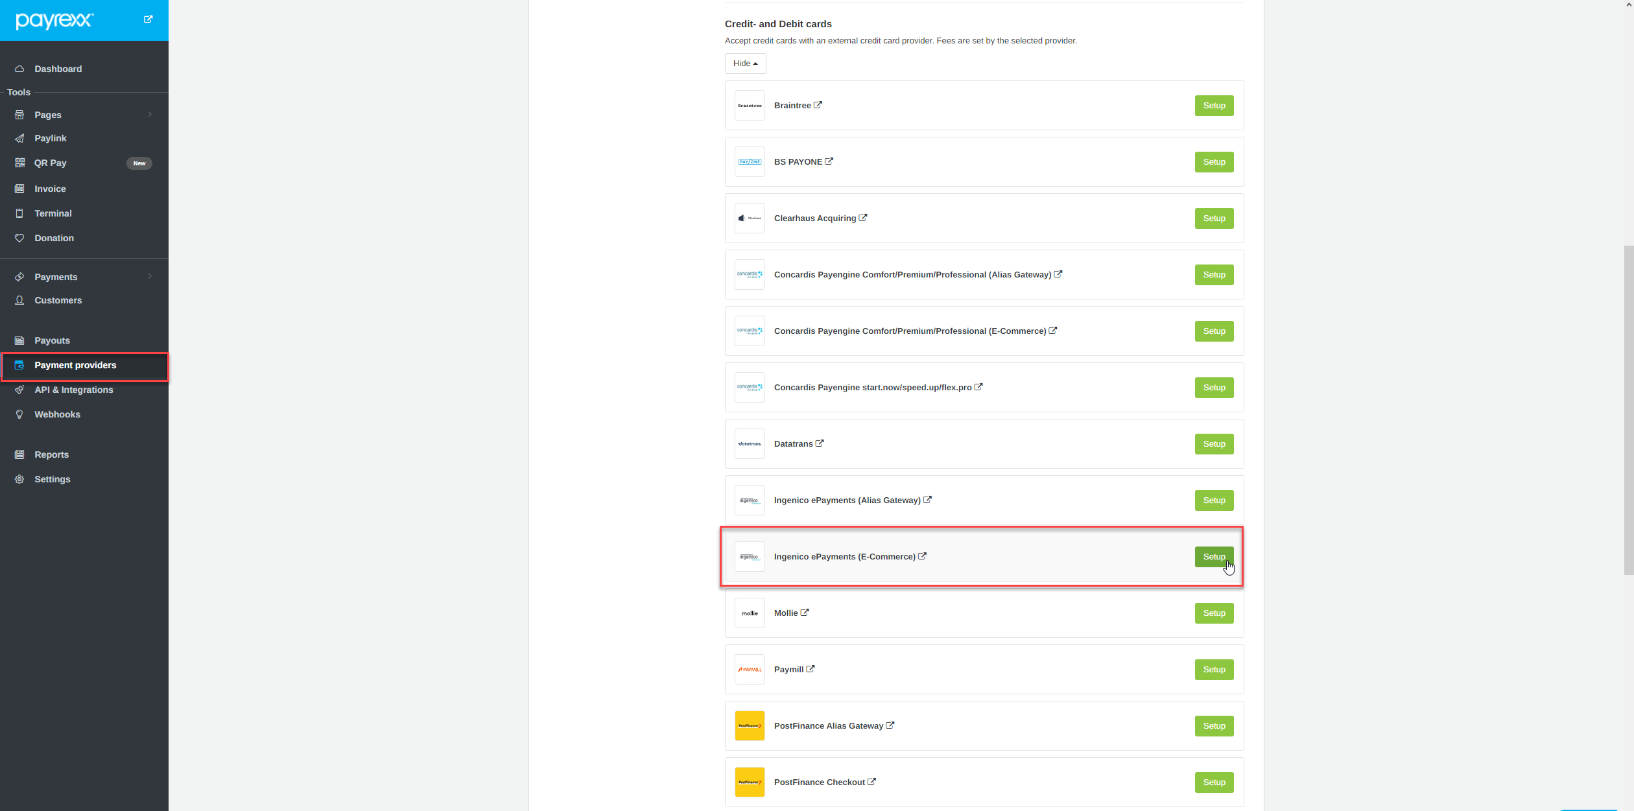Image resolution: width=1634 pixels, height=811 pixels.
Task: Expand the Pages submenu chevron
Action: 150,115
